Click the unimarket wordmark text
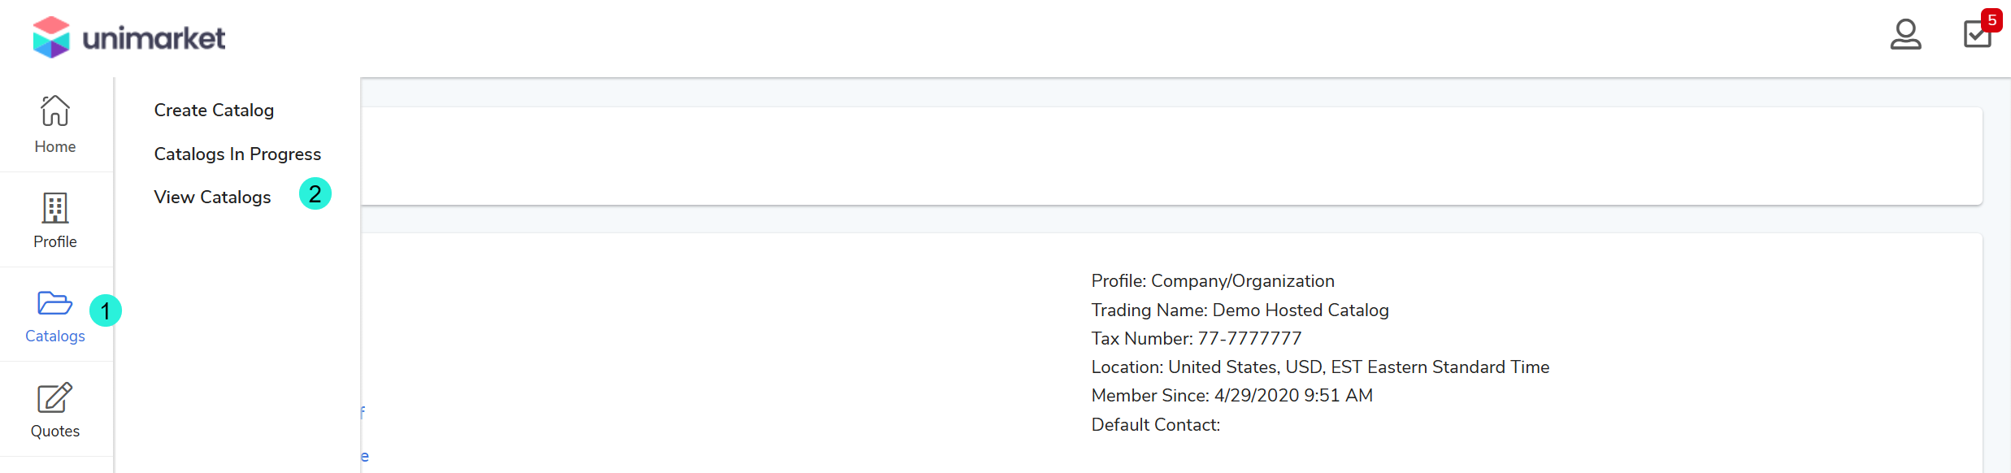 (x=154, y=38)
